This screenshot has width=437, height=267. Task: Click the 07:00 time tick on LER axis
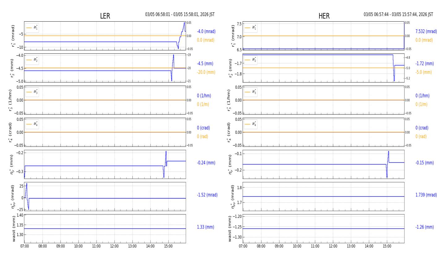coord(24,246)
